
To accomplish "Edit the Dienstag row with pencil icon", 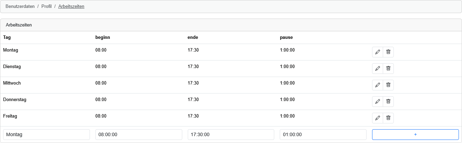I will pos(378,68).
